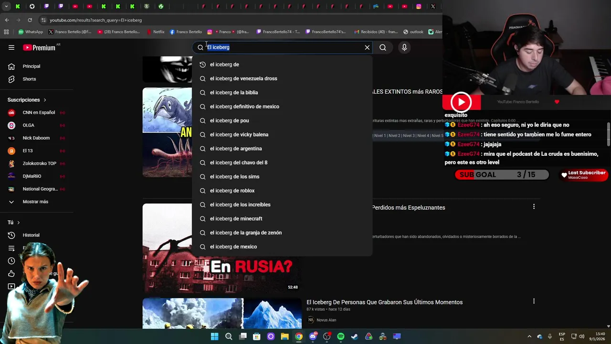The image size is (611, 344).
Task: Select suggestion "el iceberg de los sims"
Action: point(282,176)
